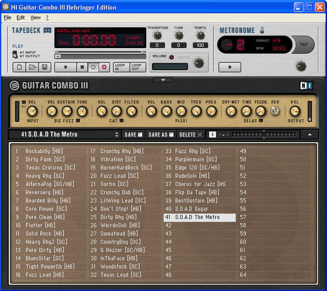This screenshot has height=291, width=327.
Task: Step presets with the up/down arrows
Action: click(117, 135)
